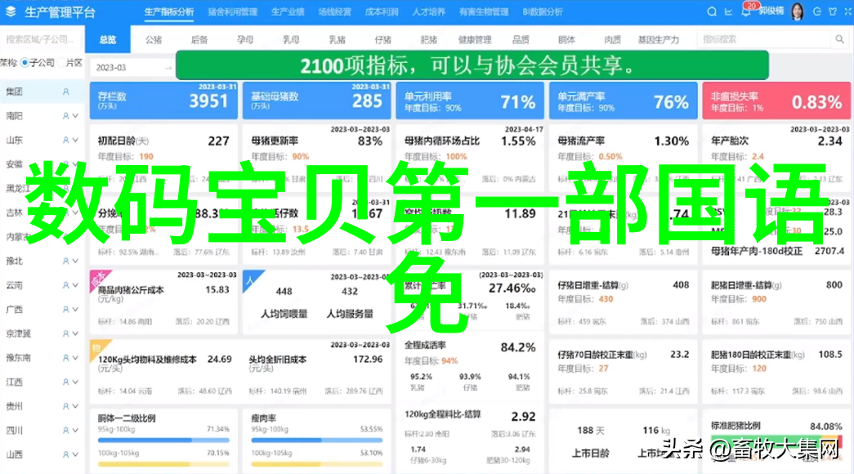The width and height of the screenshot is (854, 474).
Task: Expand the 南阳 region chevron
Action: tap(75, 116)
